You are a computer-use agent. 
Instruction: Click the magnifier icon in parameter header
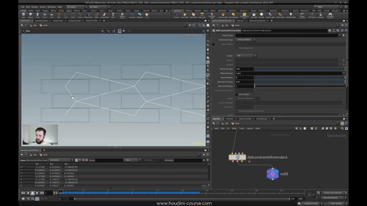click(x=338, y=30)
